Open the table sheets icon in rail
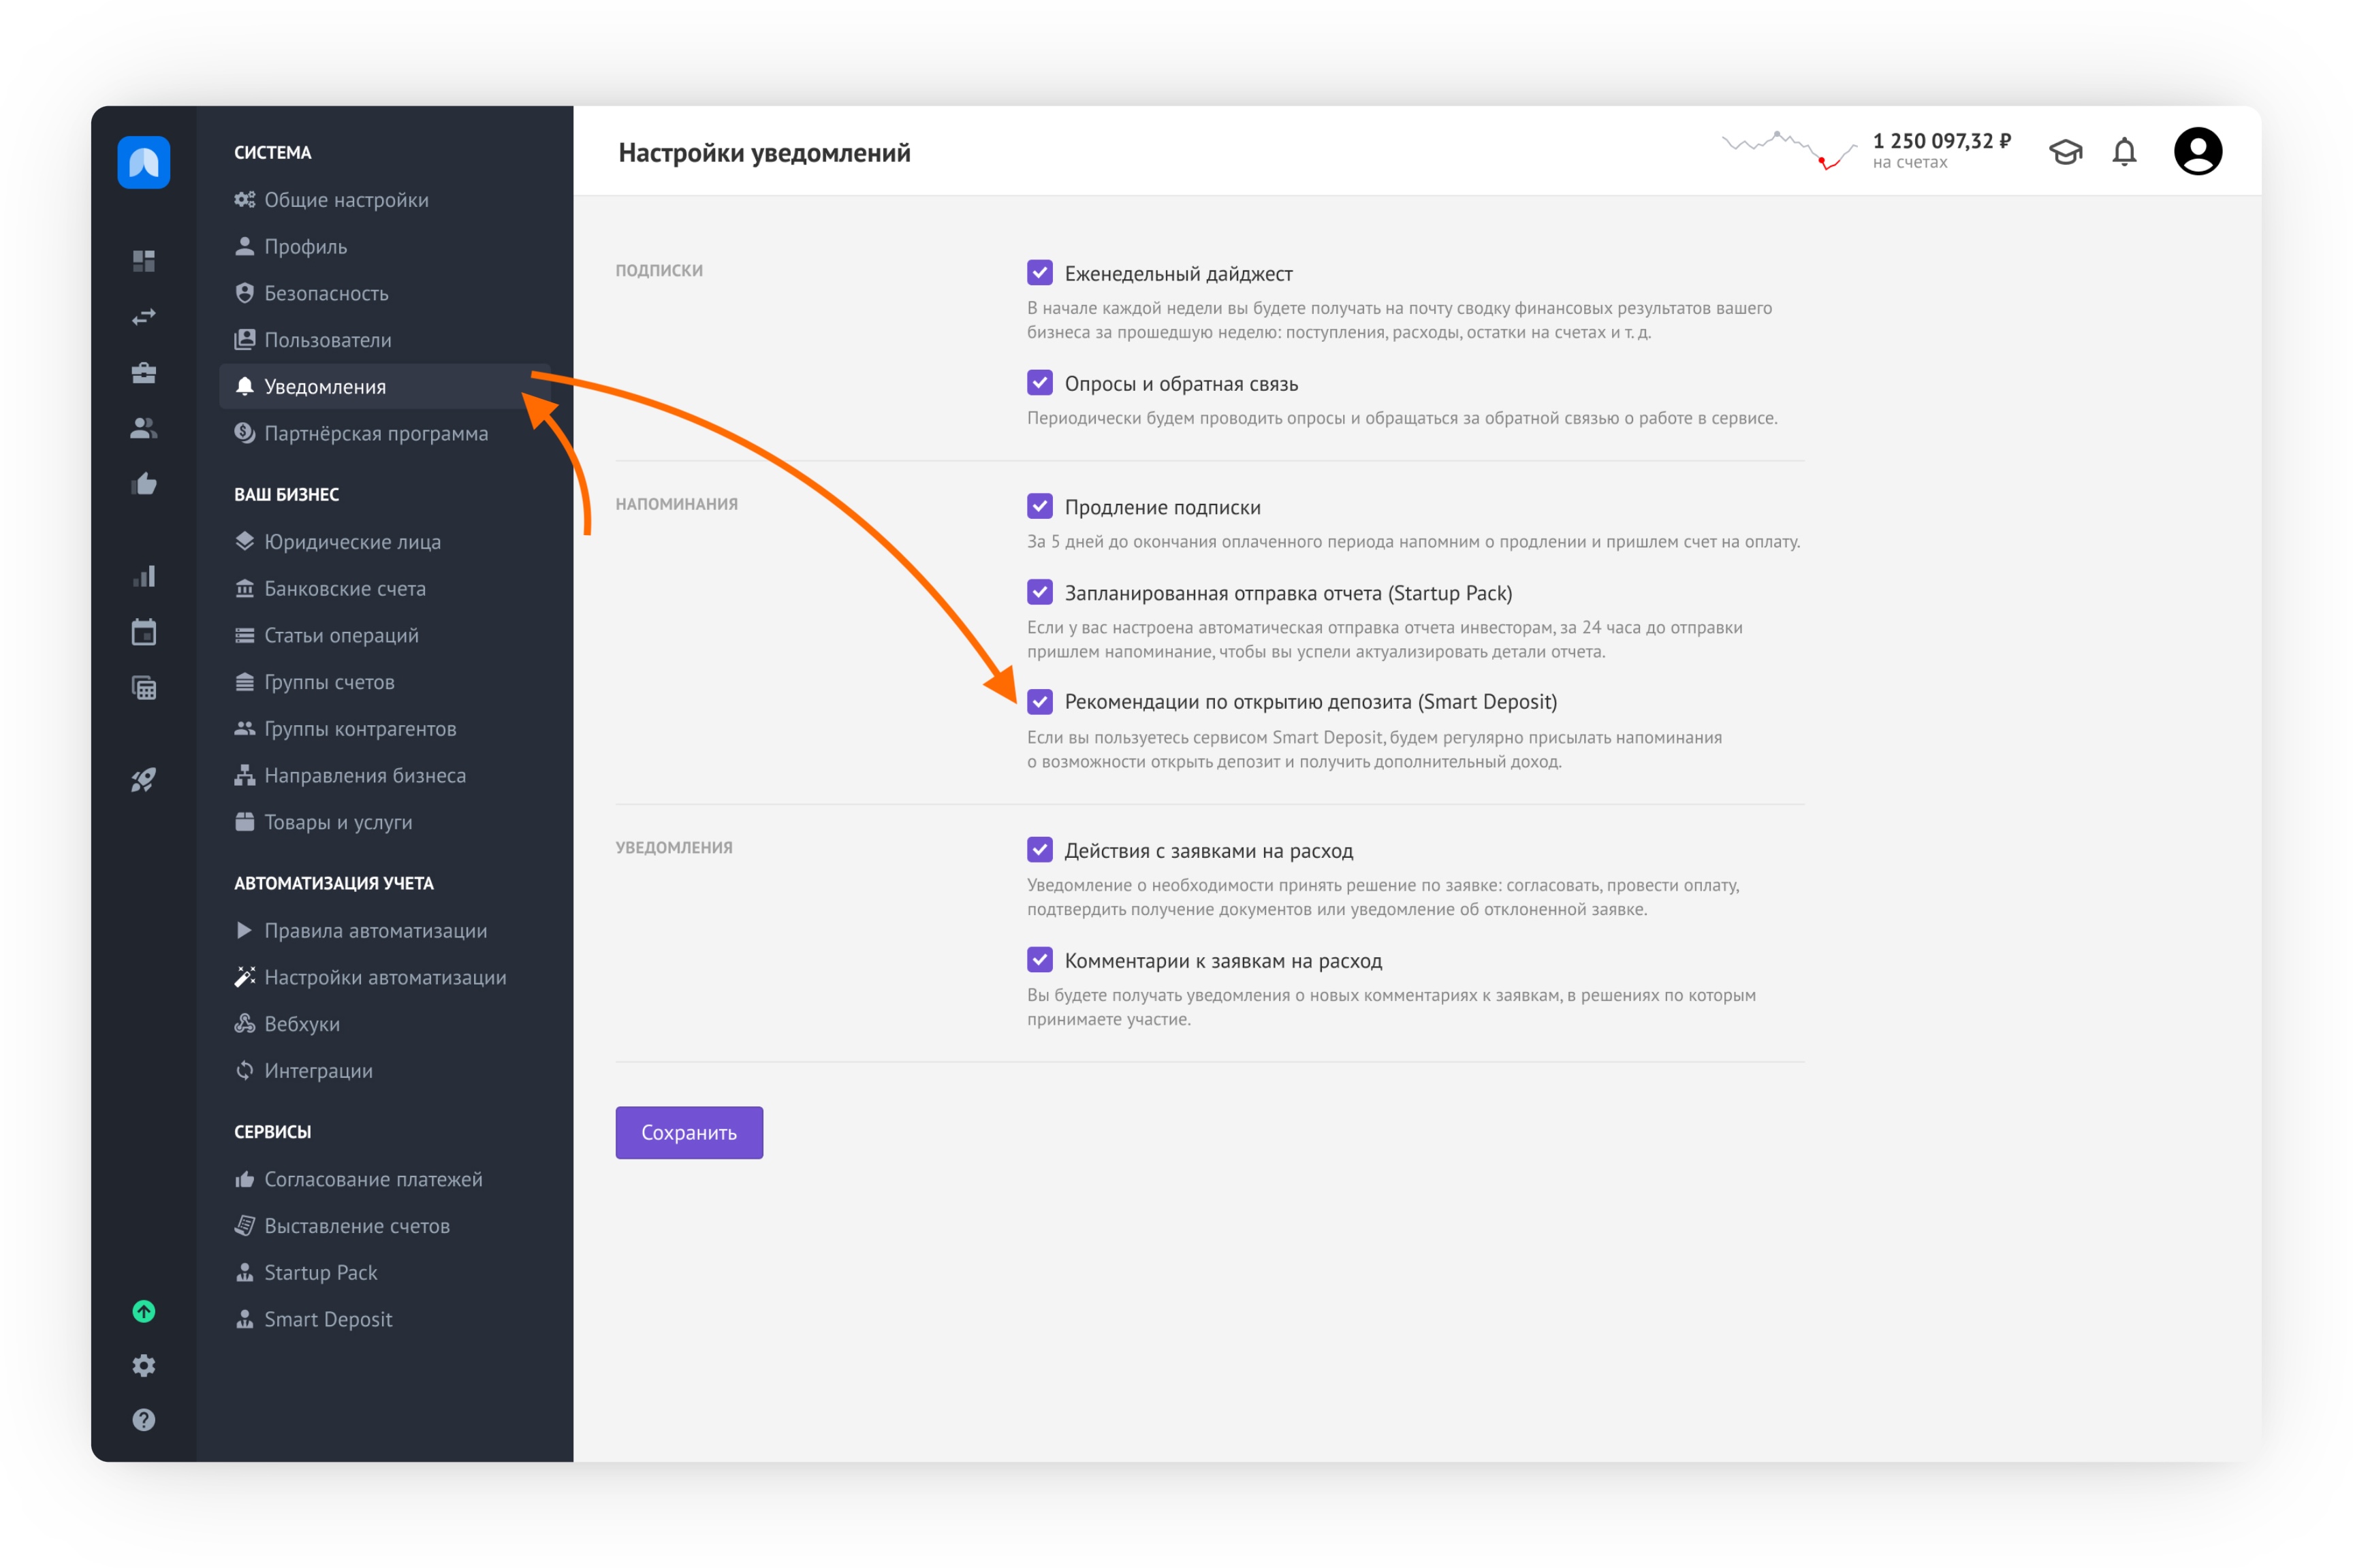This screenshot has height=1568, width=2353. pos(144,688)
